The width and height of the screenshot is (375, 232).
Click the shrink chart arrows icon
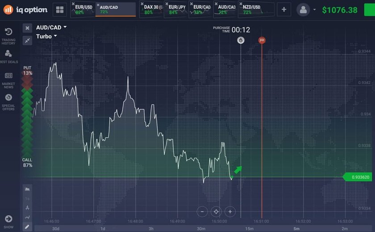27,41
